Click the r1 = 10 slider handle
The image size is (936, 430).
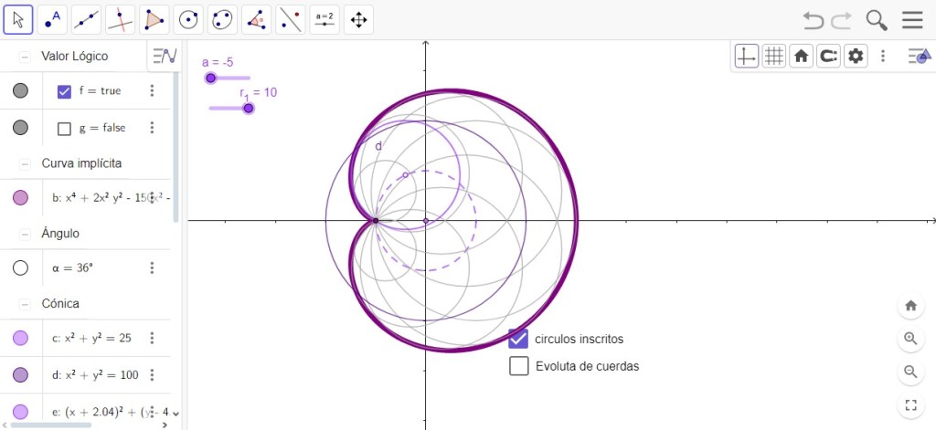click(x=248, y=109)
